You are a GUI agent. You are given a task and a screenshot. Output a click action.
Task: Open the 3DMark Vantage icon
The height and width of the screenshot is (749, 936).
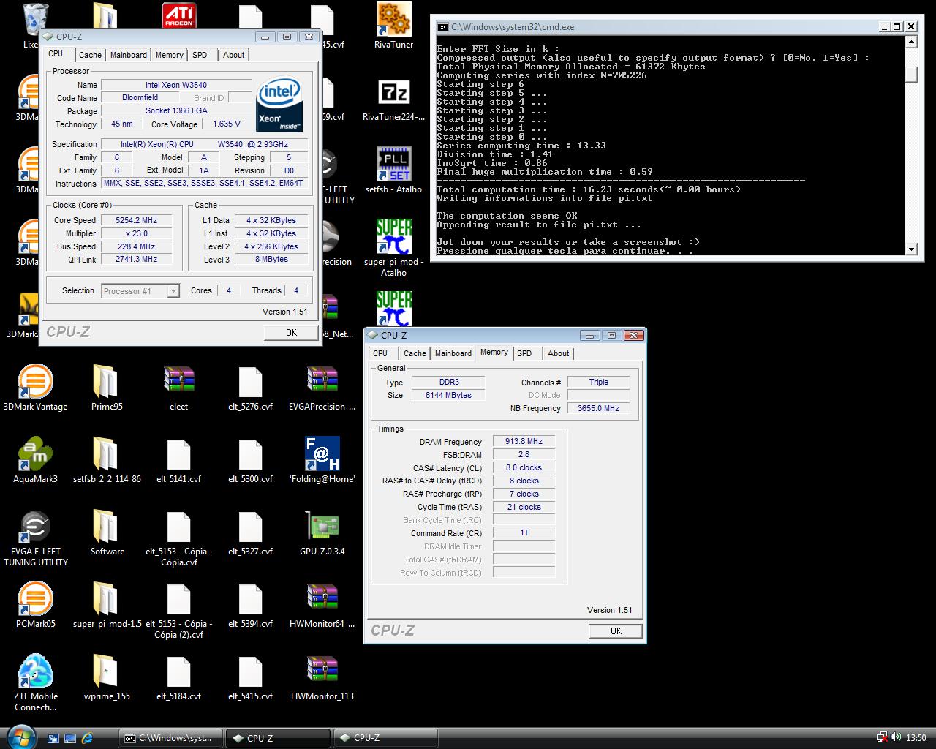point(35,388)
